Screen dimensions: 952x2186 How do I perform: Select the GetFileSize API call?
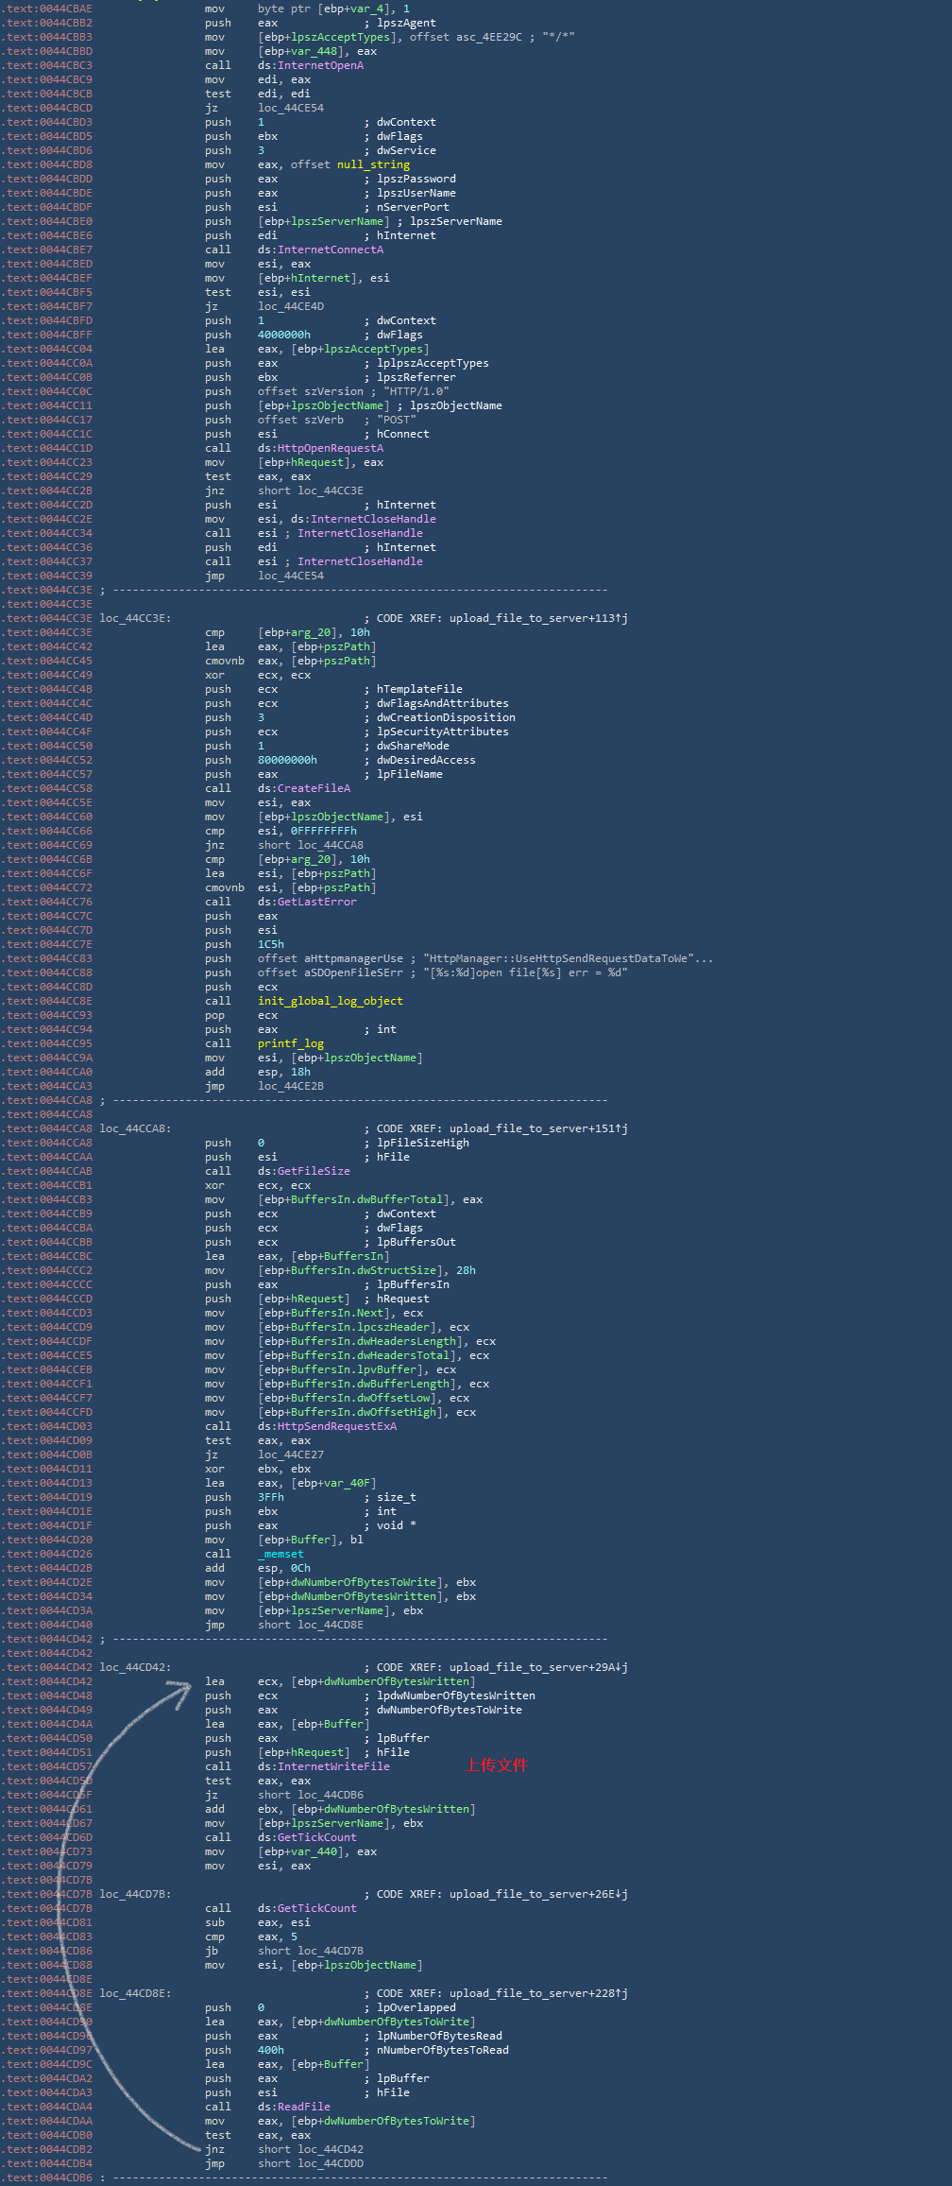(x=314, y=1171)
